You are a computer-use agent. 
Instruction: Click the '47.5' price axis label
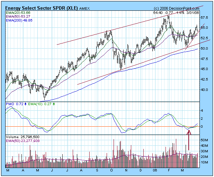[x=204, y=59]
